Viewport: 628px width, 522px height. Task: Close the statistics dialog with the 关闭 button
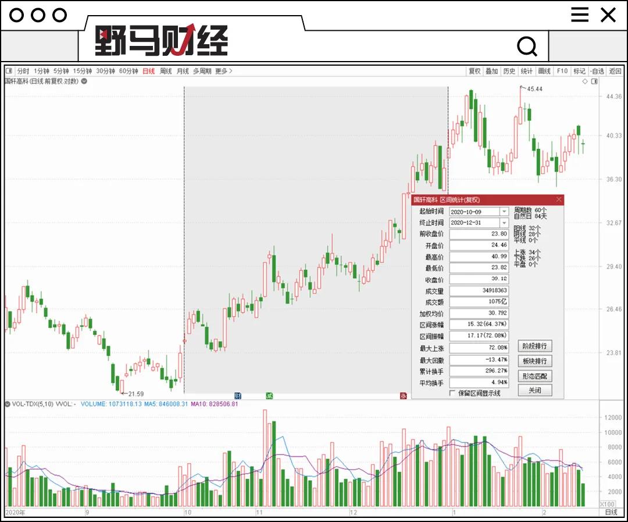[534, 390]
